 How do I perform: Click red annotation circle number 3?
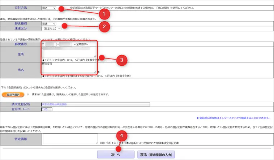pyautogui.click(x=122, y=60)
